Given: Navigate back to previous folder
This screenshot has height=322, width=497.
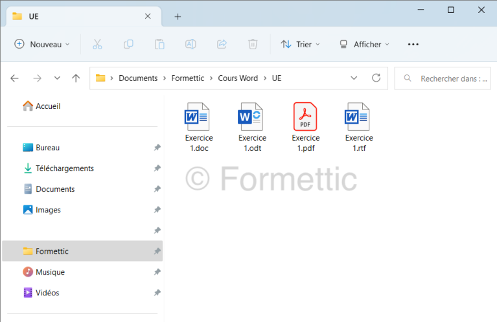Looking at the screenshot, I should (x=15, y=78).
